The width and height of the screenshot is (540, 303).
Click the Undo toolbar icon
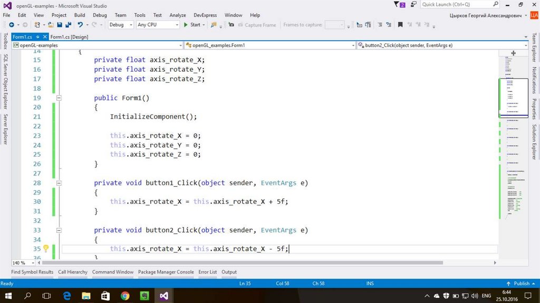[x=80, y=25]
